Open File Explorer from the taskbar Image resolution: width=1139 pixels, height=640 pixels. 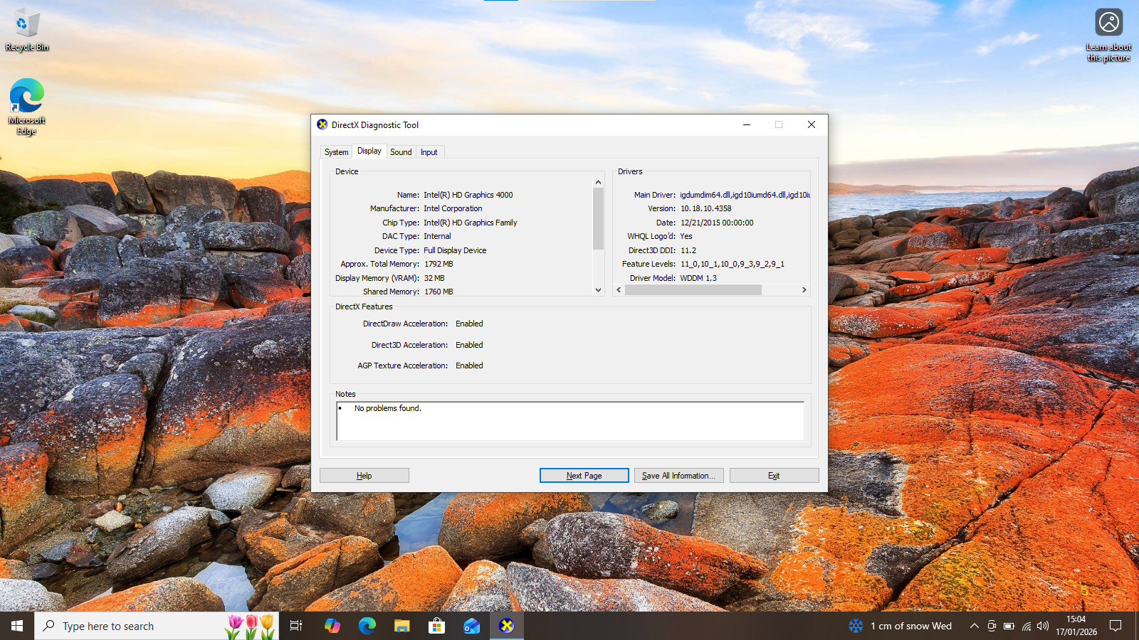tap(402, 626)
